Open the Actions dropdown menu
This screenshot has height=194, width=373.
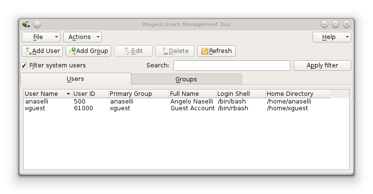tap(83, 37)
